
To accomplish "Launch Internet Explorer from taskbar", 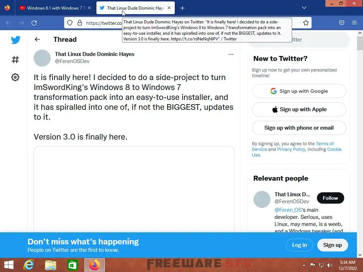I will (29, 265).
